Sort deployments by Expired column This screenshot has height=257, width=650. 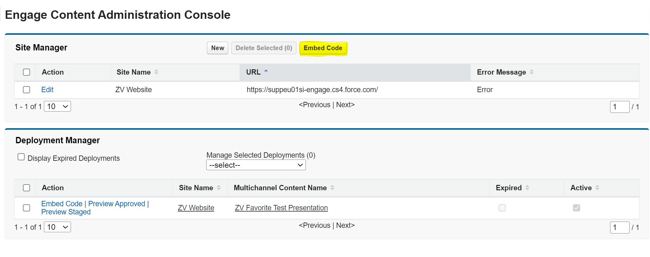527,188
